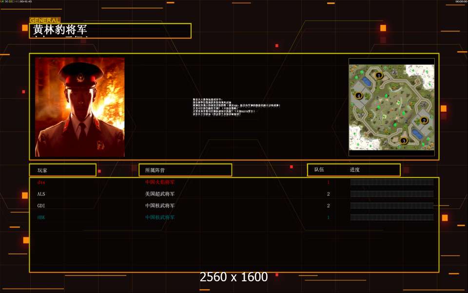468x293 pixels.
Task: Click the 黄林豹将军 title box
Action: pyautogui.click(x=110, y=31)
